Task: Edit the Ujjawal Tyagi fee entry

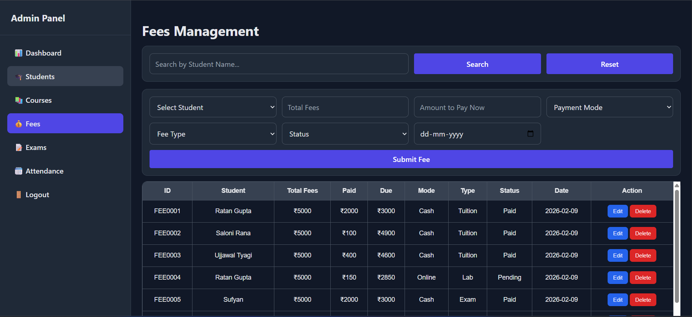Action: click(618, 256)
